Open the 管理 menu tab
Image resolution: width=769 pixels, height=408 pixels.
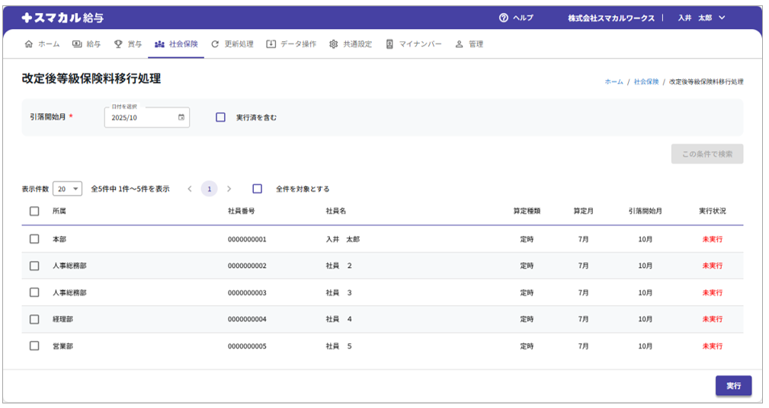coord(469,44)
